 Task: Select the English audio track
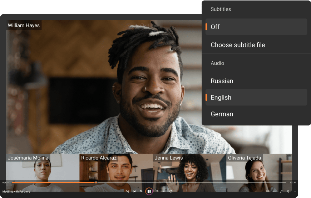click(x=256, y=97)
